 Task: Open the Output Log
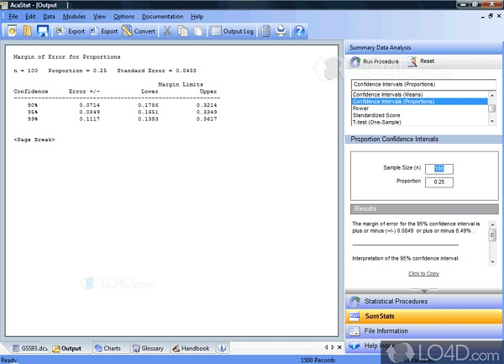click(x=231, y=31)
